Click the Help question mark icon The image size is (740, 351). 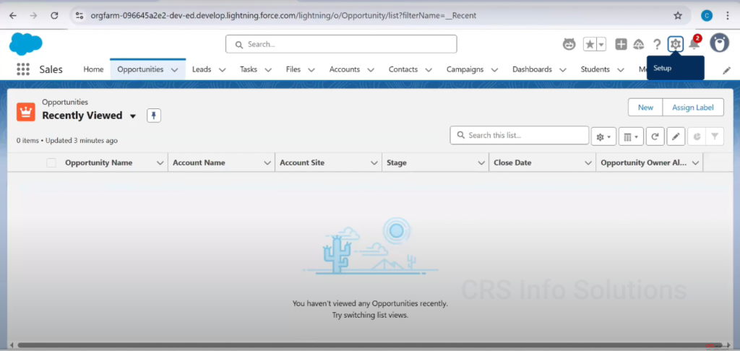(657, 45)
